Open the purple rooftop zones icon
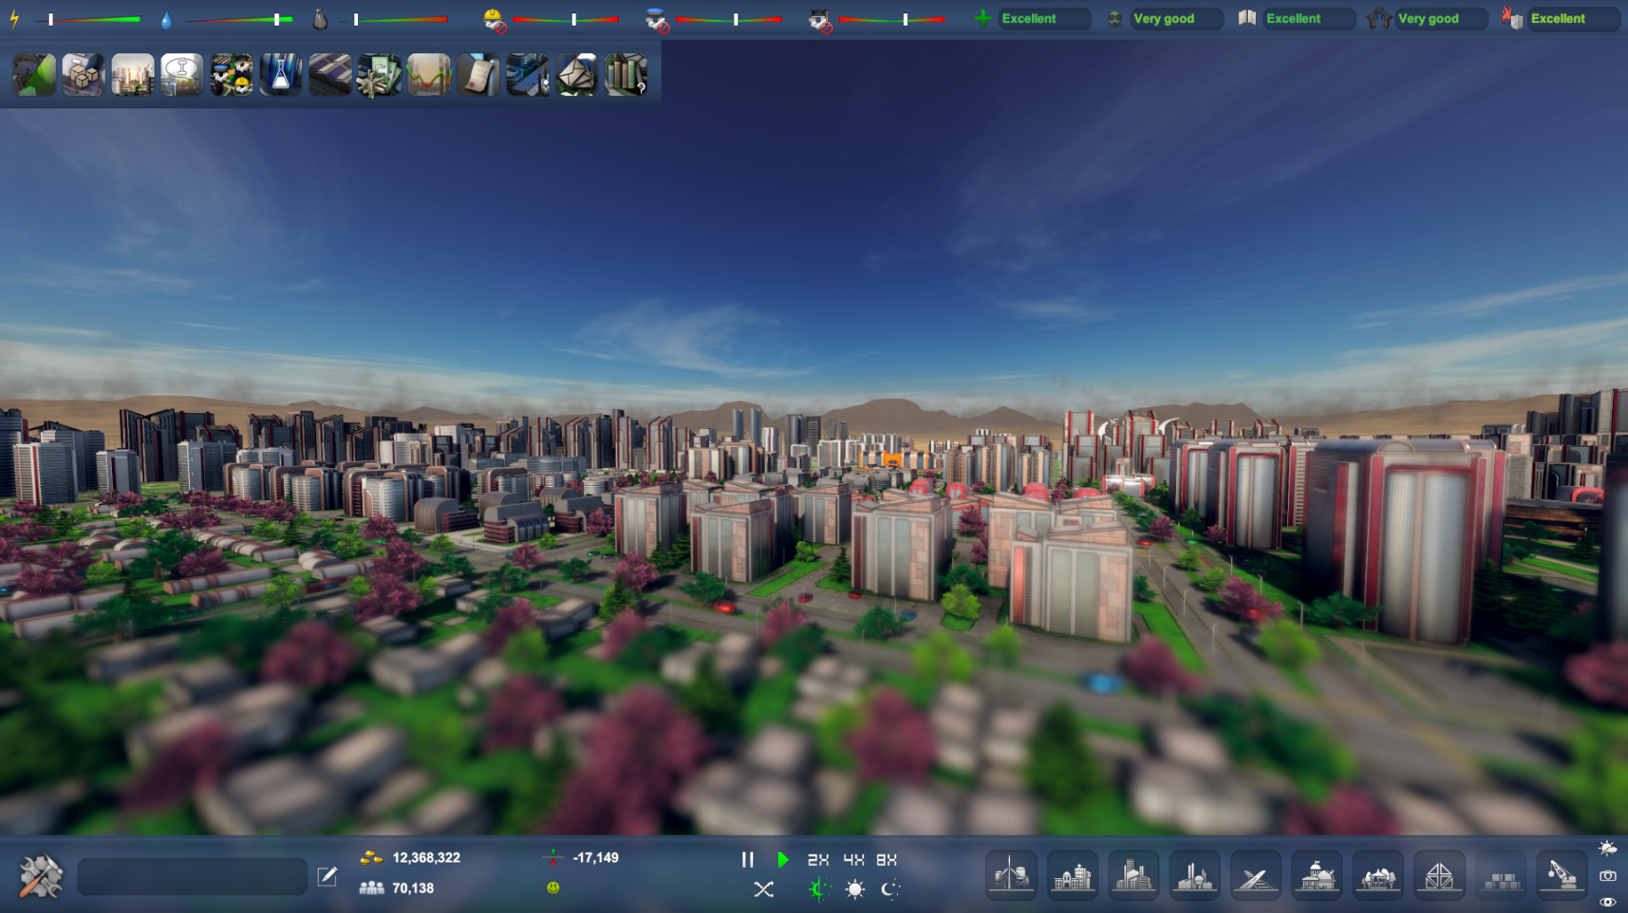The image size is (1628, 913). click(330, 75)
